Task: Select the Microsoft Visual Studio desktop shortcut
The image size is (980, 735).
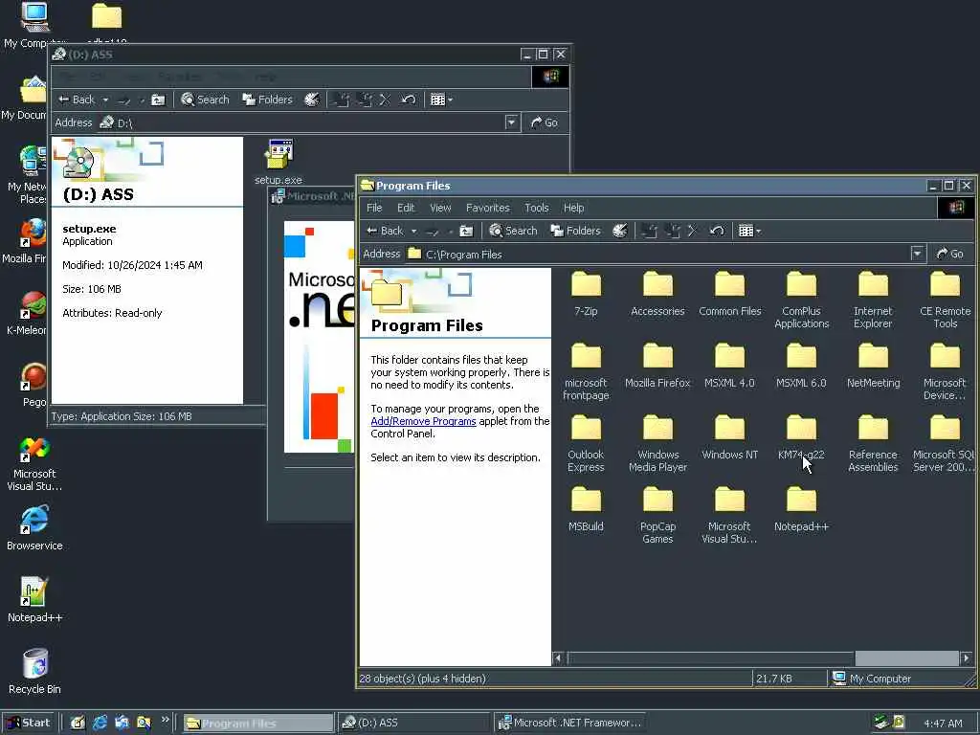Action: click(x=34, y=464)
